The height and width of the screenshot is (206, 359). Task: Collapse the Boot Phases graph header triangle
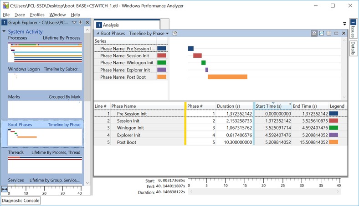[97, 33]
